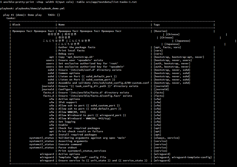Select the "Gather the package facts" task

[77, 47]
